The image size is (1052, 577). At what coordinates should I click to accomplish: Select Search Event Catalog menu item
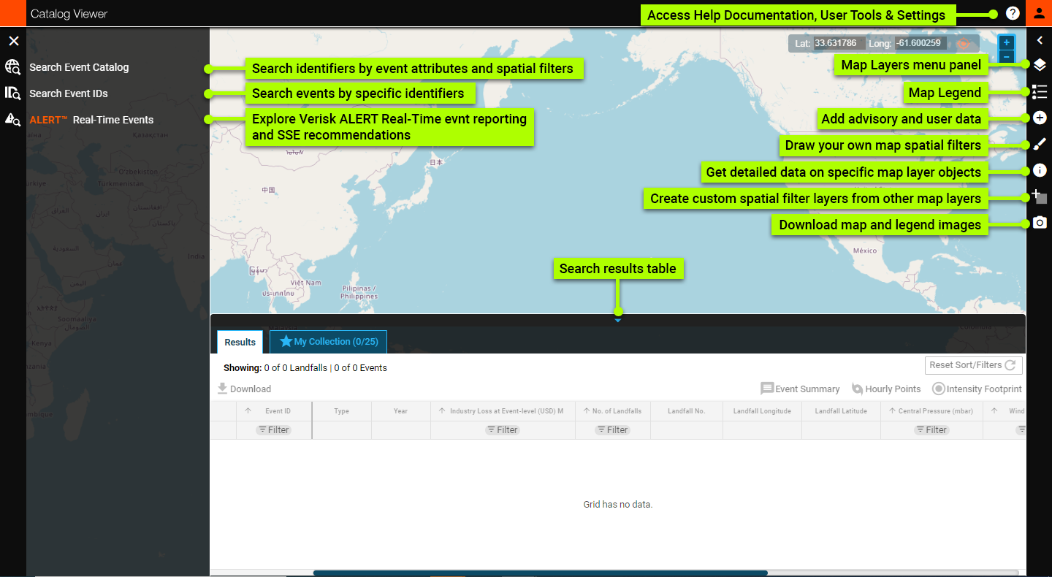[79, 67]
